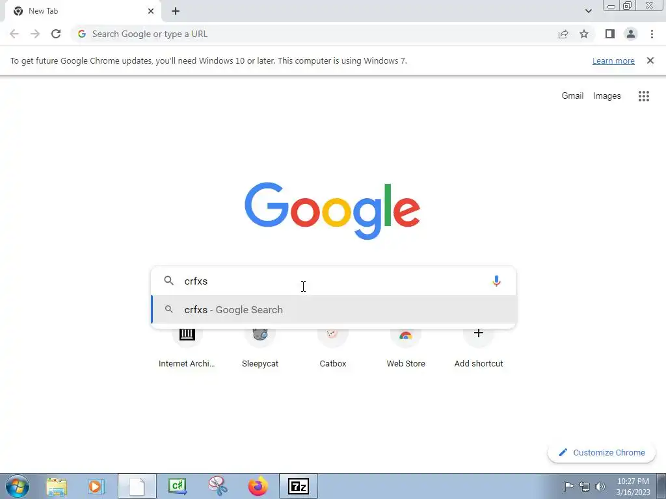Click the Show desktop strip

click(x=661, y=487)
